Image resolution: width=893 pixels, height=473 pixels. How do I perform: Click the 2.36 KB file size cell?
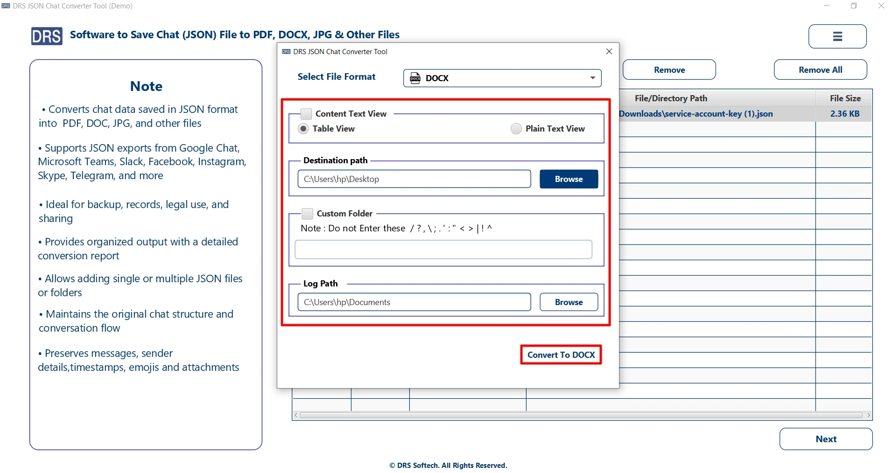pyautogui.click(x=844, y=114)
